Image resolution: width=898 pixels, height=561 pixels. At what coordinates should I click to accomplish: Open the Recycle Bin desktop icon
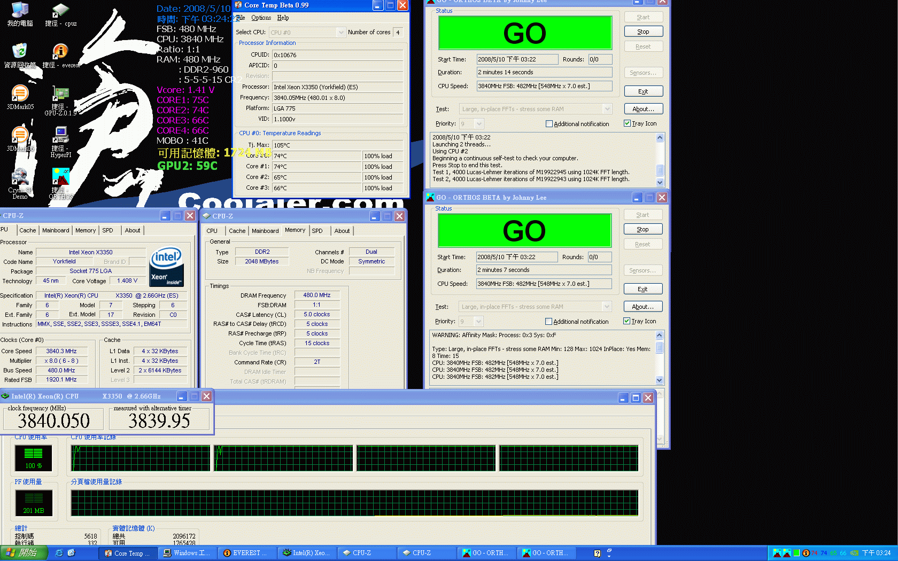pyautogui.click(x=20, y=56)
